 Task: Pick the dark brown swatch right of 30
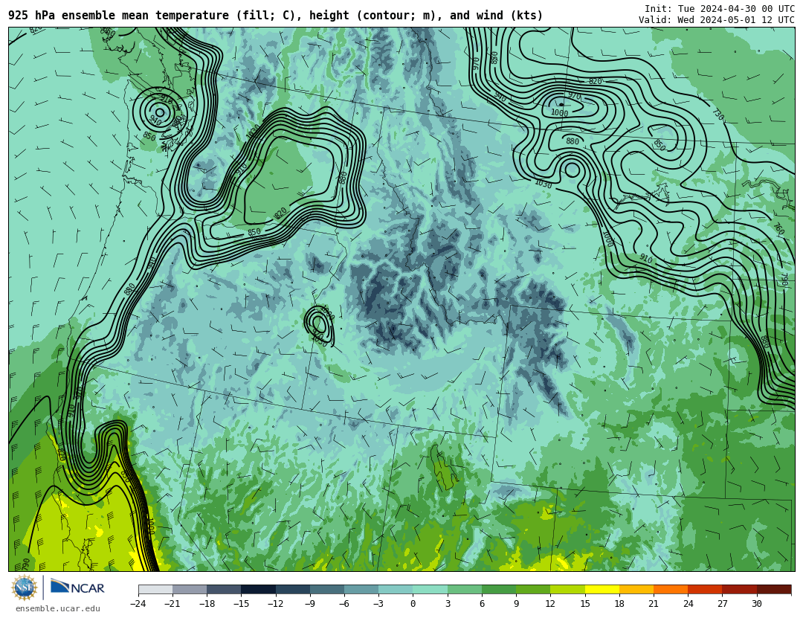coord(774,589)
